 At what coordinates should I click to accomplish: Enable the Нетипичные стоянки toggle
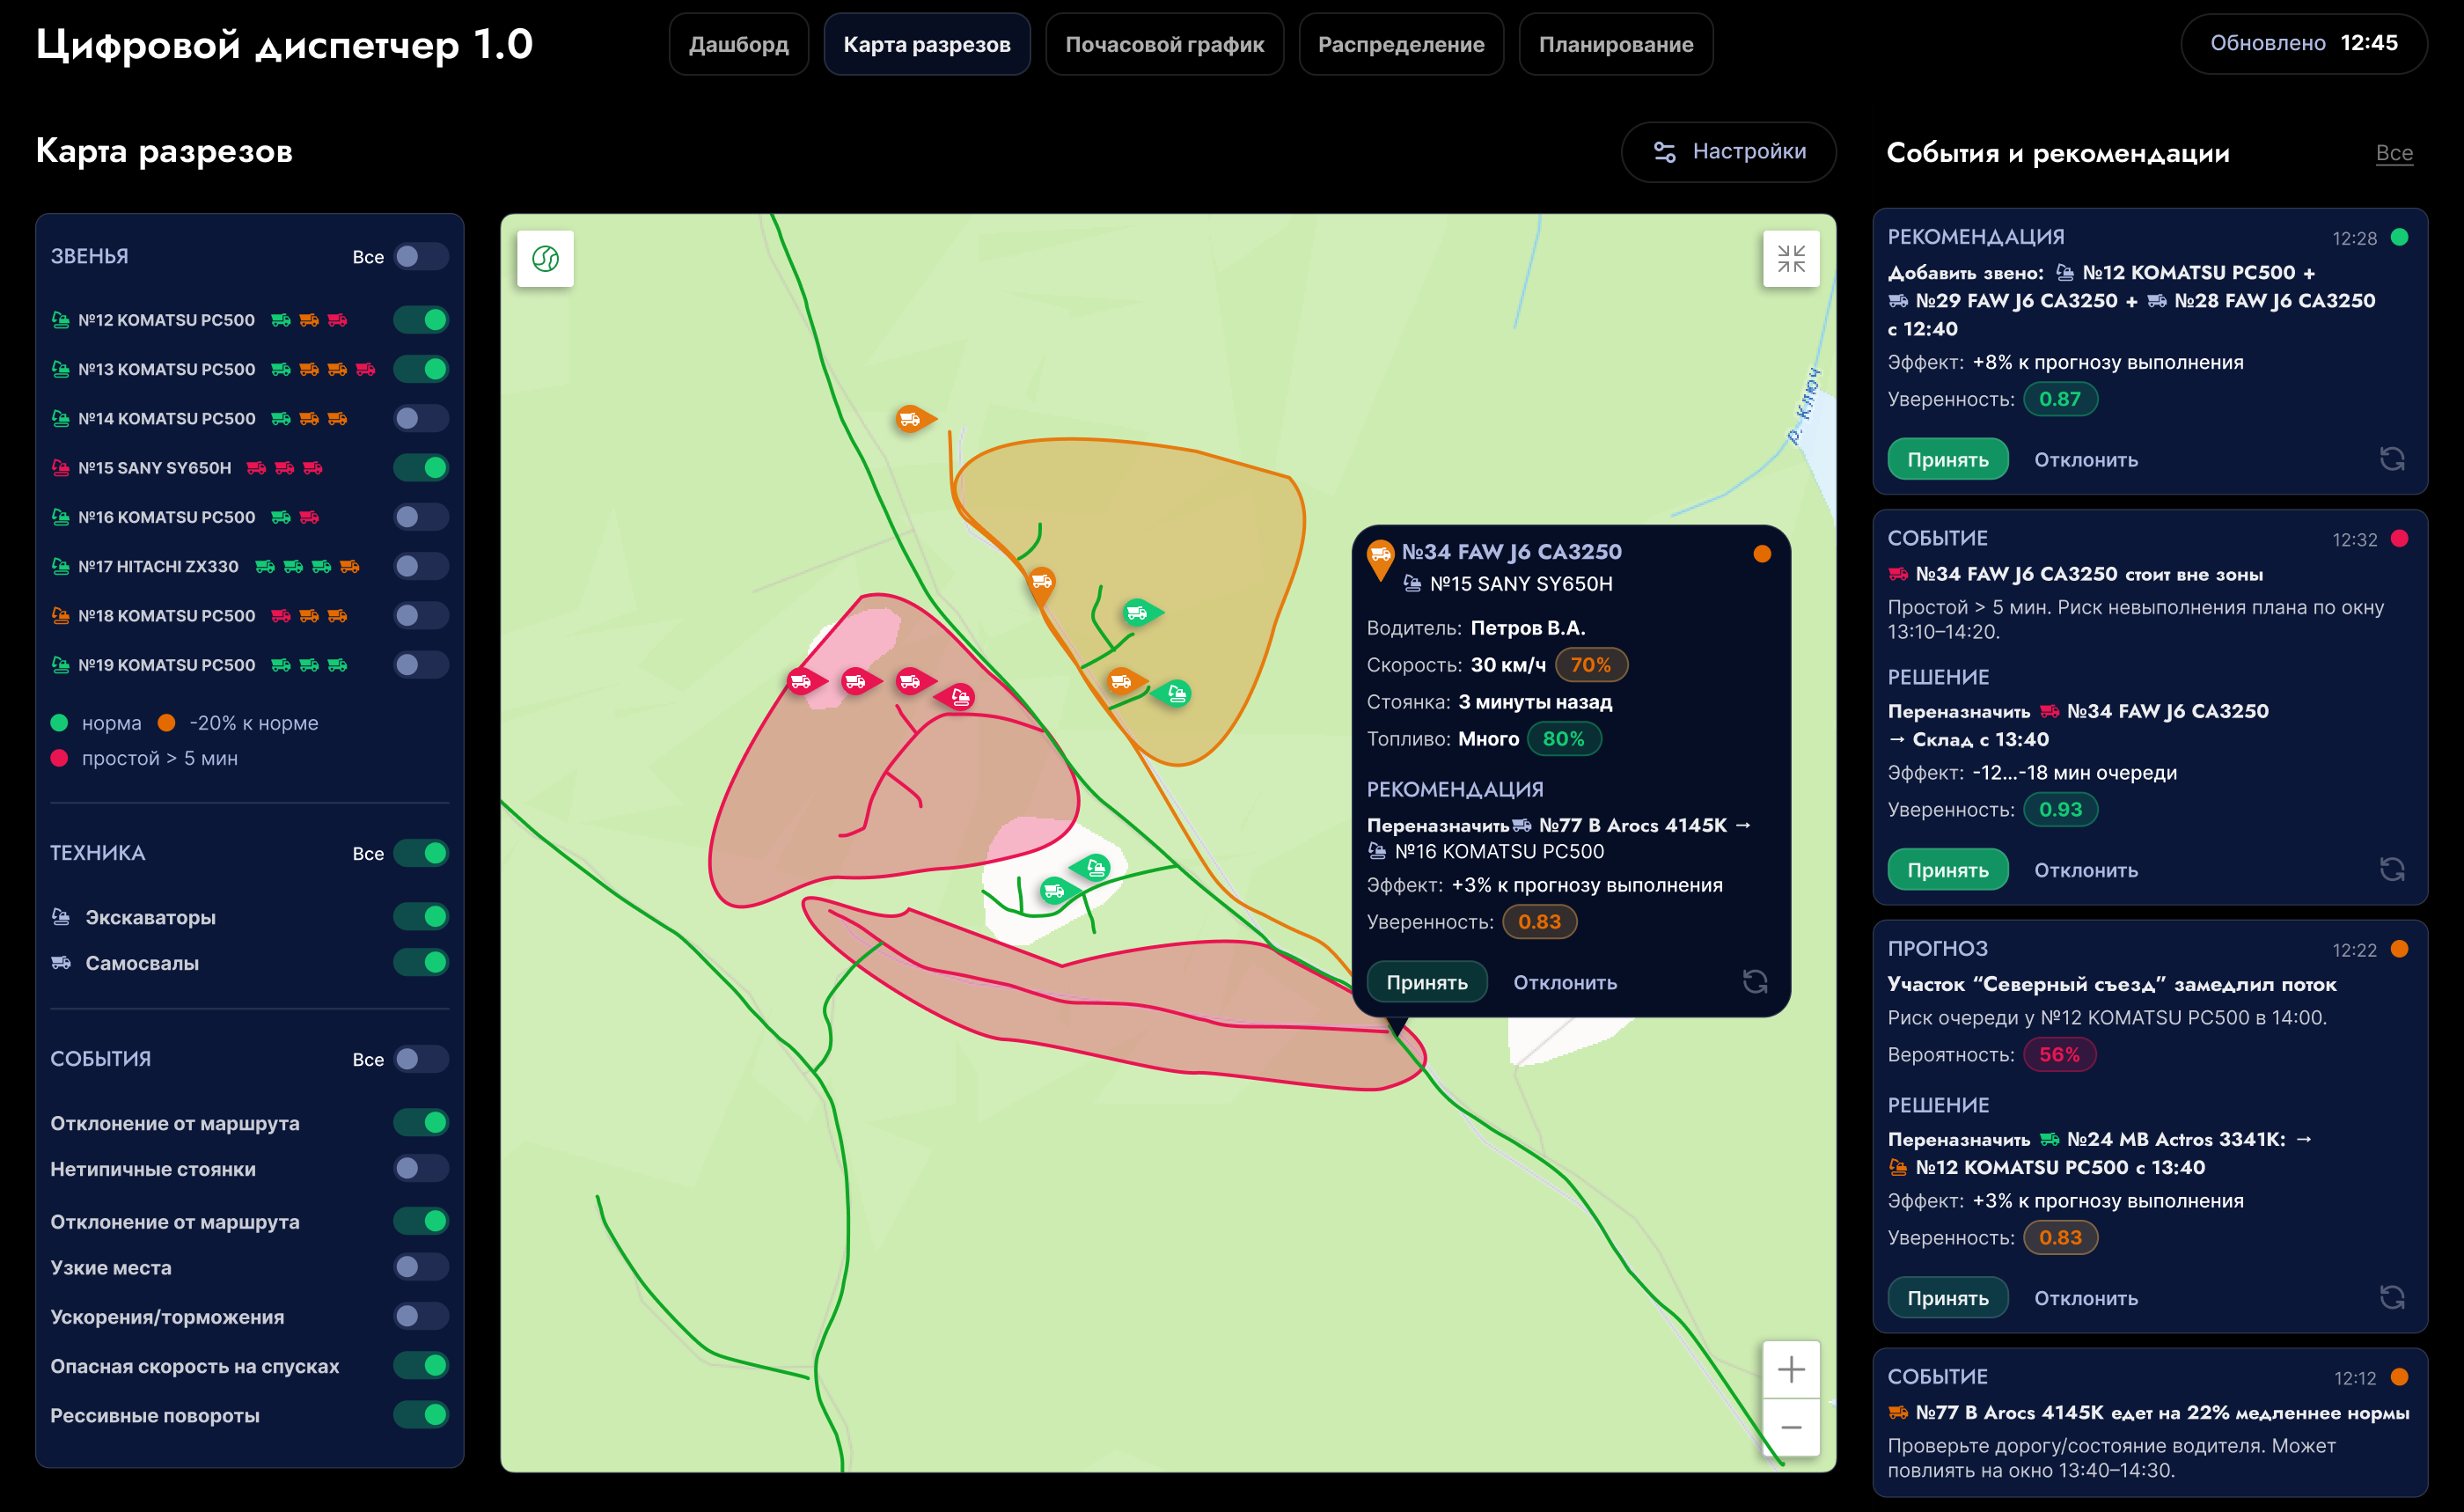tap(421, 1168)
